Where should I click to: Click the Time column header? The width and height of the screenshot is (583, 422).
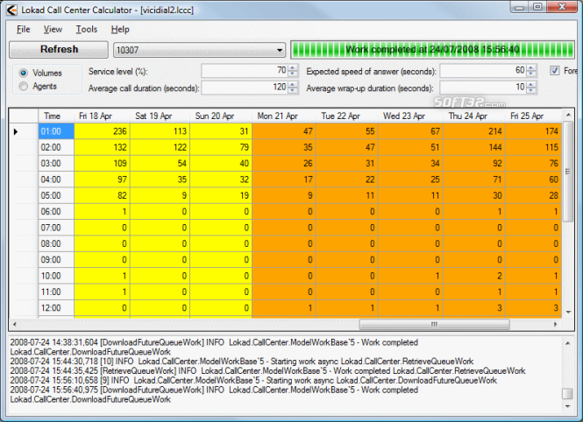click(56, 116)
